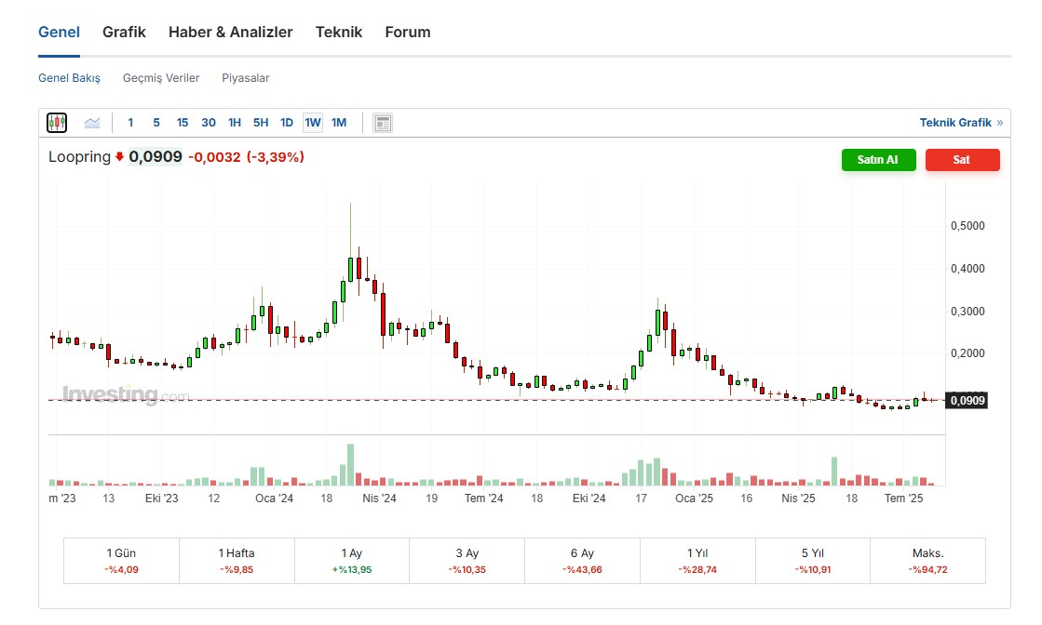
Task: Open the Grafik tab
Action: [124, 32]
